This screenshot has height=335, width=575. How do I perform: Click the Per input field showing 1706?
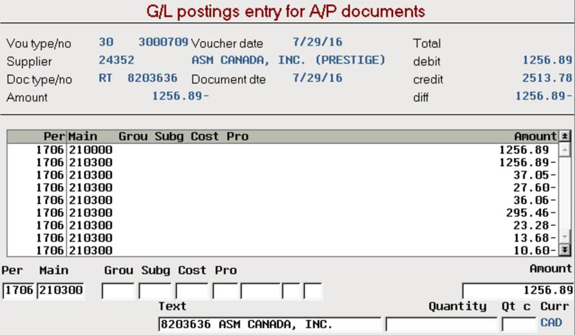[19, 291]
